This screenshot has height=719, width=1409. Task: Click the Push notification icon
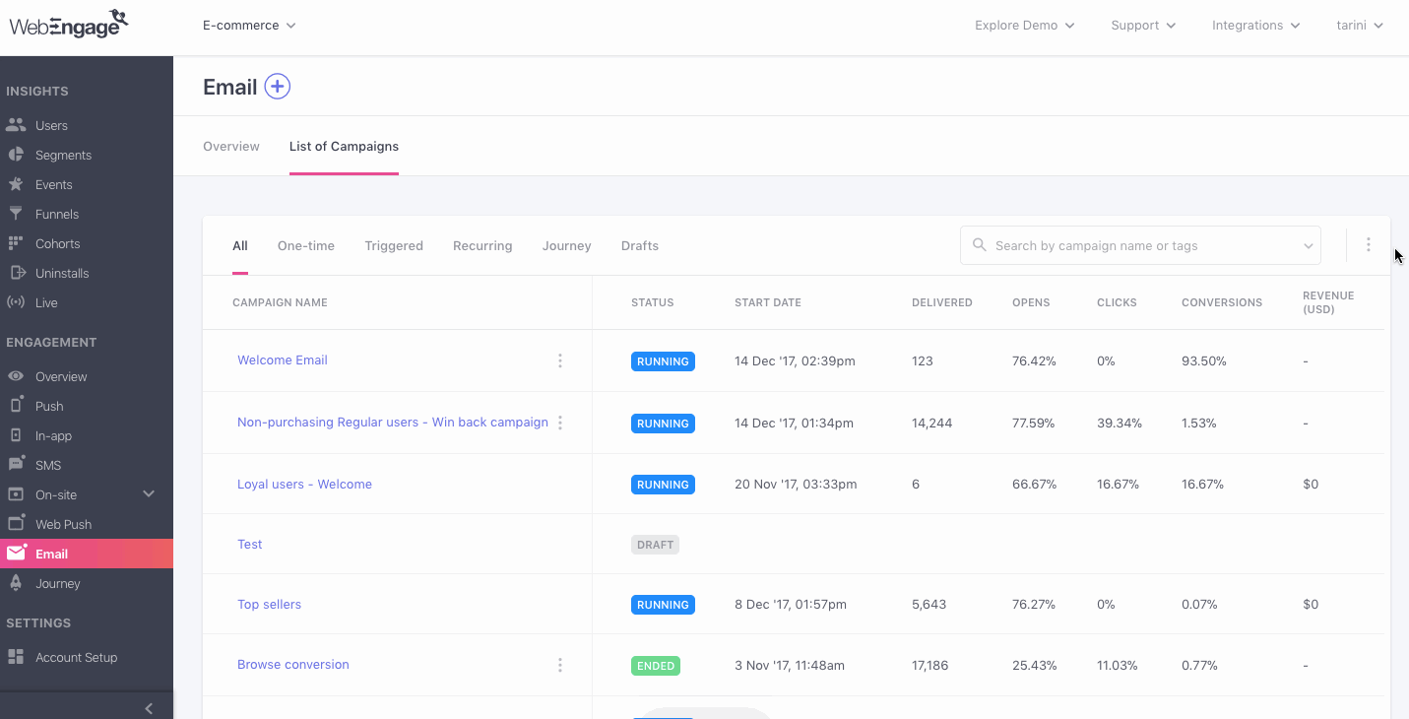pos(16,405)
